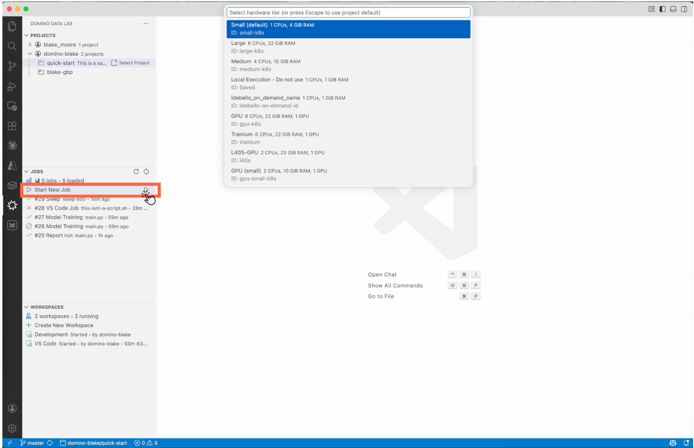Open job #25 Report run

(89, 236)
